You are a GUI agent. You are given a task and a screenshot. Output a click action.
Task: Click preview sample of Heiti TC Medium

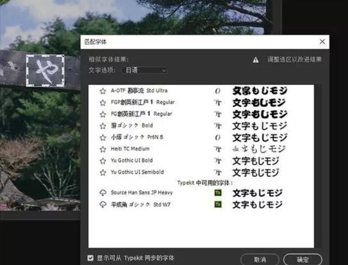coord(259,149)
